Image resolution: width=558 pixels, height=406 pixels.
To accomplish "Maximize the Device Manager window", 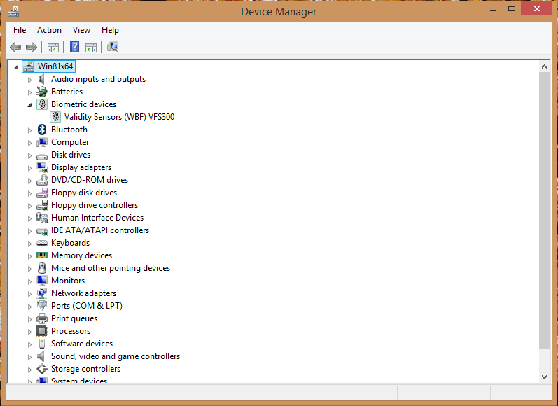I will [x=512, y=9].
